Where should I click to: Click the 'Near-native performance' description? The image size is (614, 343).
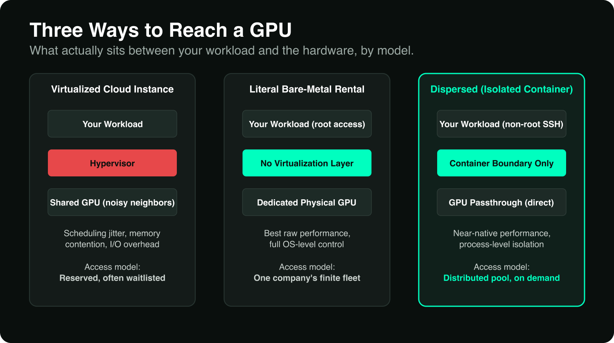tap(501, 239)
